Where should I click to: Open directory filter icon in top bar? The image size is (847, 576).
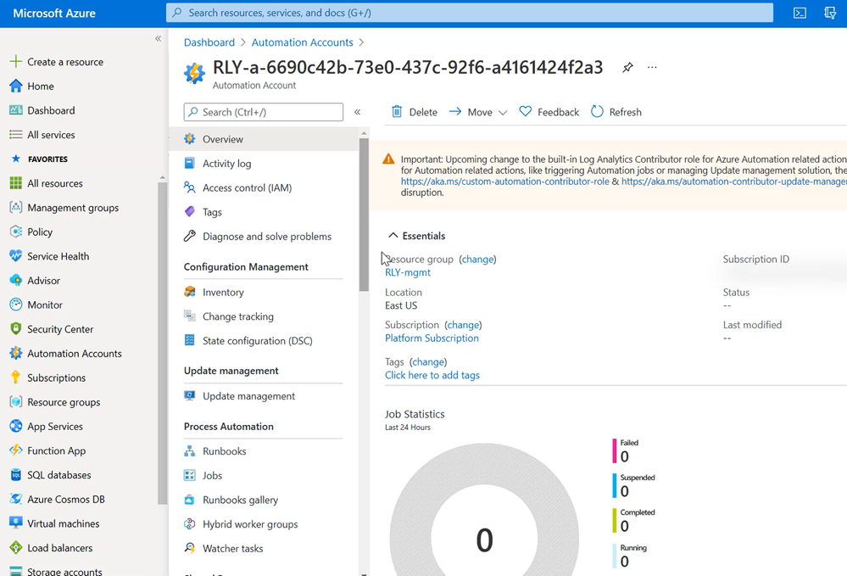pyautogui.click(x=830, y=13)
